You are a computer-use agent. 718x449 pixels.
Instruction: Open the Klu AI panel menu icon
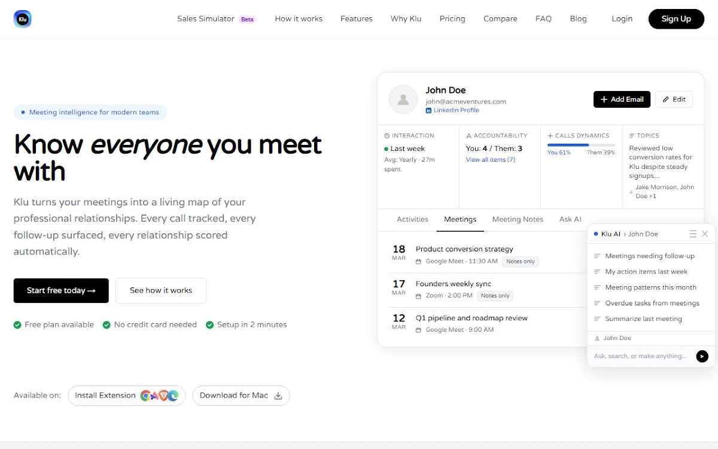pos(693,234)
